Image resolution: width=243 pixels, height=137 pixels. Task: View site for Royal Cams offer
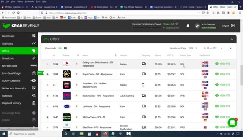[222, 74]
